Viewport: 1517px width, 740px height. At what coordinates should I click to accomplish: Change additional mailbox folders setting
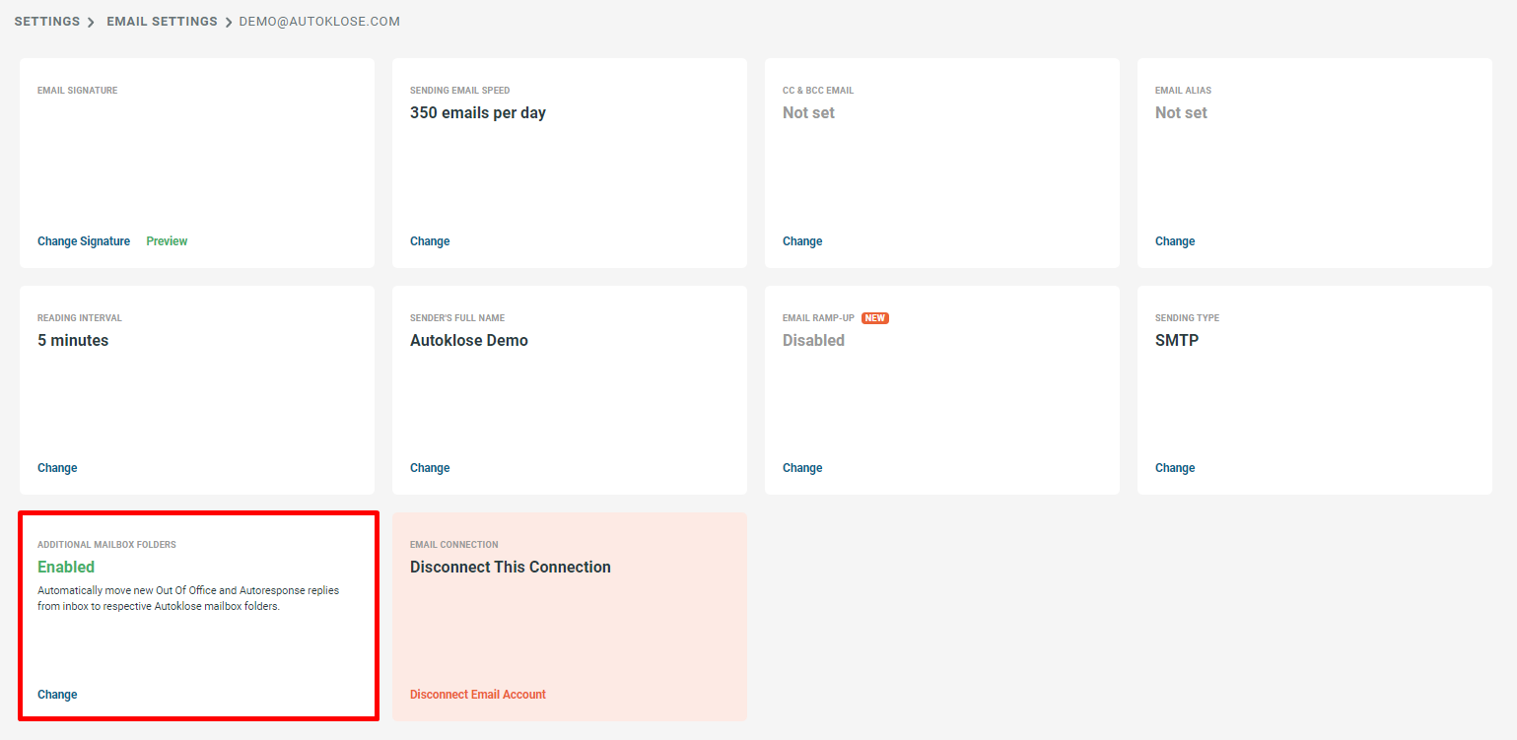coord(57,695)
